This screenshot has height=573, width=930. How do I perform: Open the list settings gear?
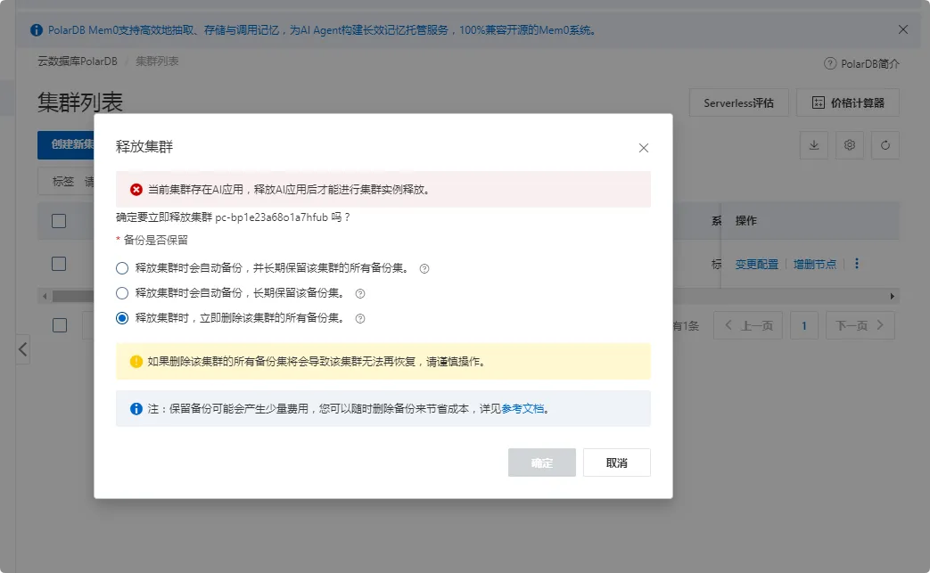849,144
